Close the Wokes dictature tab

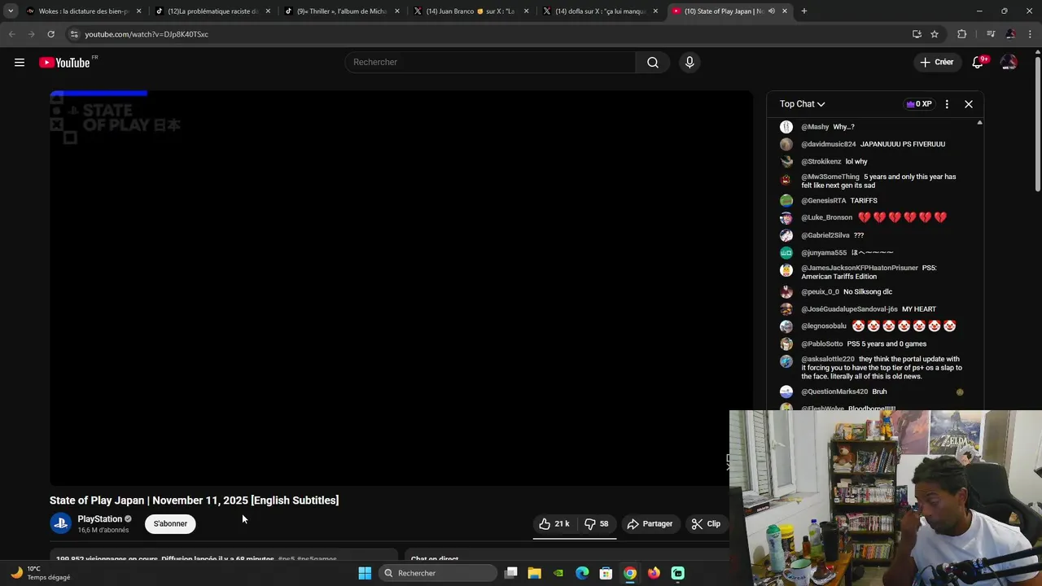tap(138, 11)
